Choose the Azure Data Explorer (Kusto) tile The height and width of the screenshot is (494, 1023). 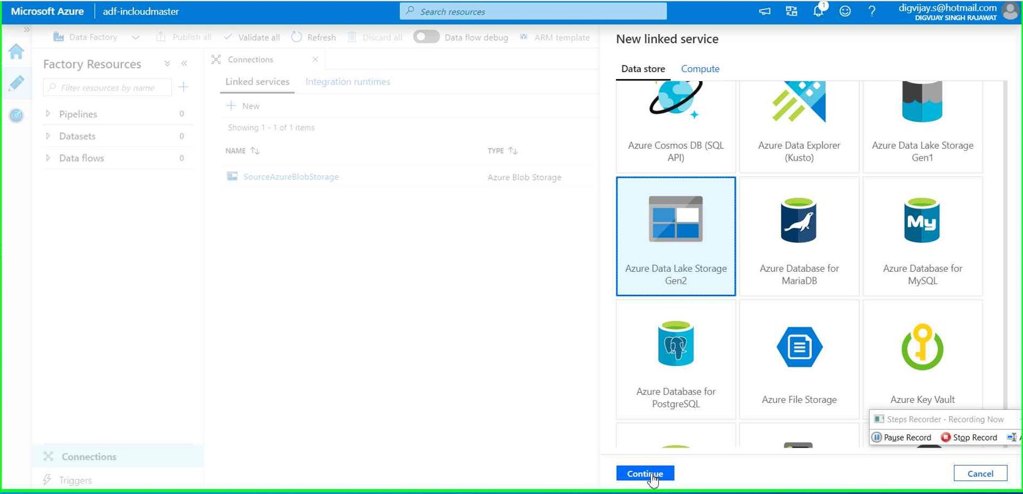pyautogui.click(x=799, y=126)
